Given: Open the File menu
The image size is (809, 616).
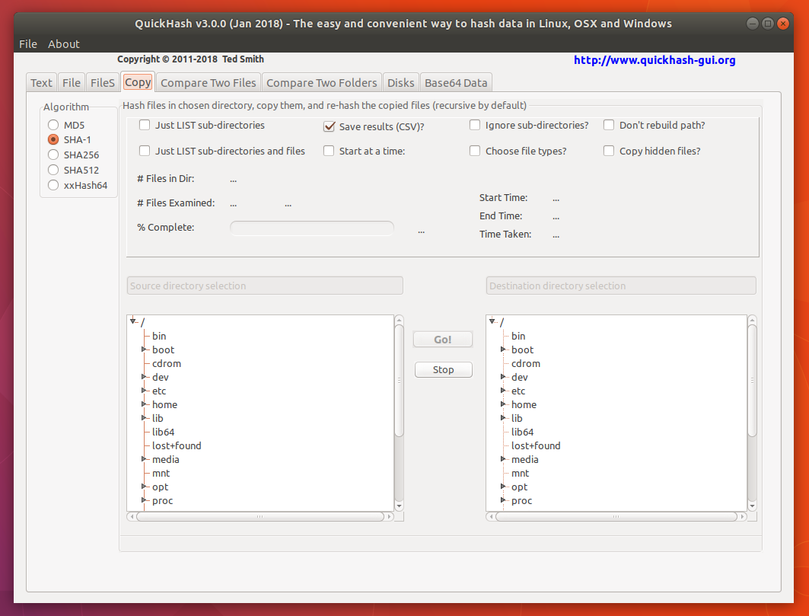Looking at the screenshot, I should pos(28,44).
